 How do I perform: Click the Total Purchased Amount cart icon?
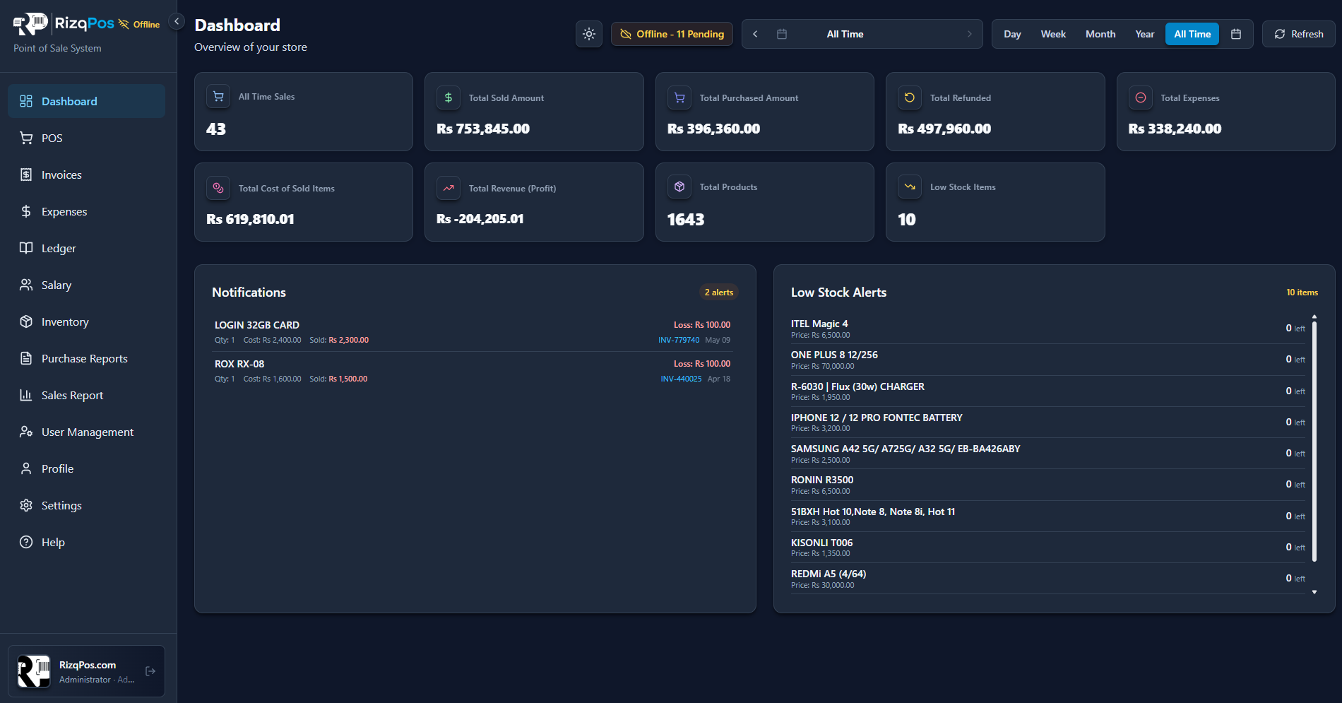pyautogui.click(x=679, y=98)
